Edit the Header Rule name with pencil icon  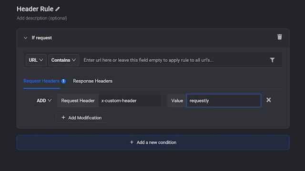coord(57,9)
